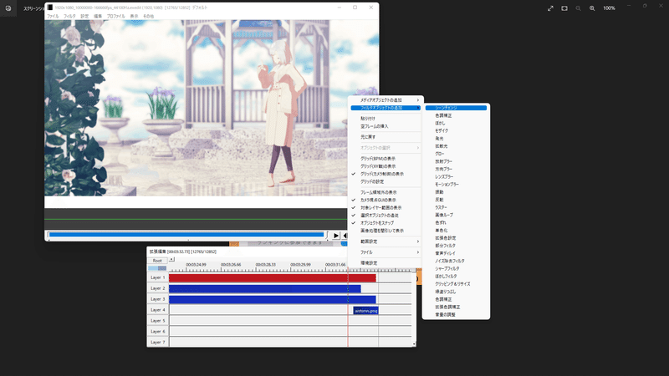Image resolution: width=669 pixels, height=376 pixels.
Task: Click the timeline zoom gauge under Root
Action: pyautogui.click(x=157, y=268)
